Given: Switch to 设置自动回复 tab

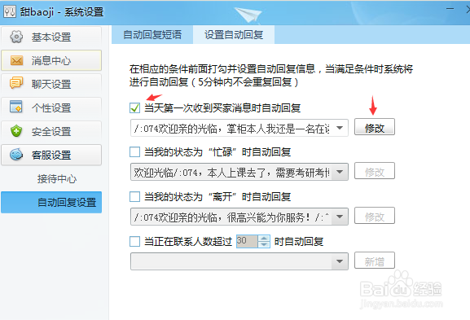Looking at the screenshot, I should [x=234, y=35].
